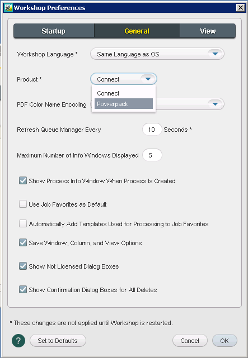This screenshot has height=358, width=248.
Task: Enable Use Job Favorites as Default
Action: pos(23,204)
